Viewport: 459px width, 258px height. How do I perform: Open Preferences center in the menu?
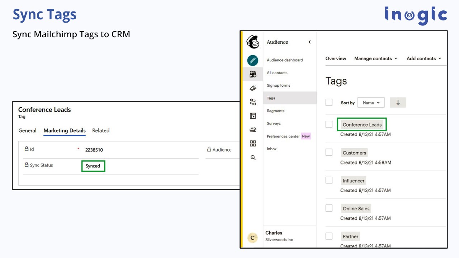click(x=283, y=136)
